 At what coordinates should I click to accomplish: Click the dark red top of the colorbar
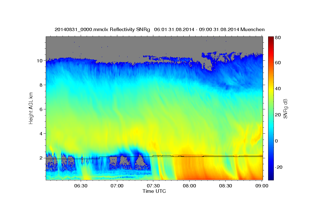tap(270, 39)
